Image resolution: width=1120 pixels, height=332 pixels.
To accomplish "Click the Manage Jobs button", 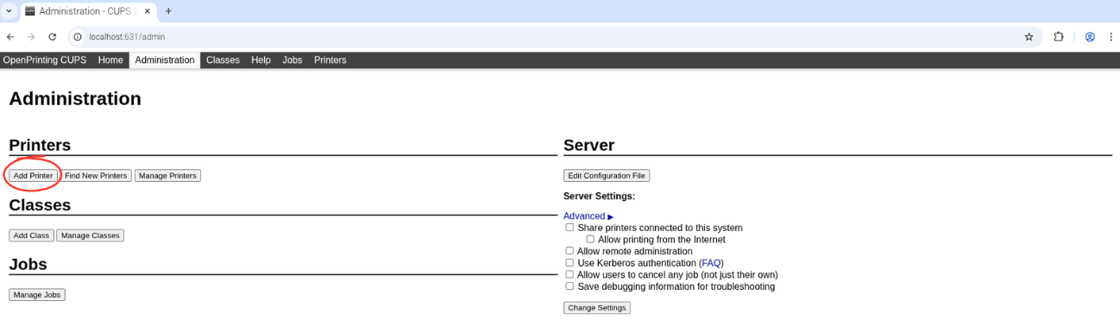I will coord(37,295).
